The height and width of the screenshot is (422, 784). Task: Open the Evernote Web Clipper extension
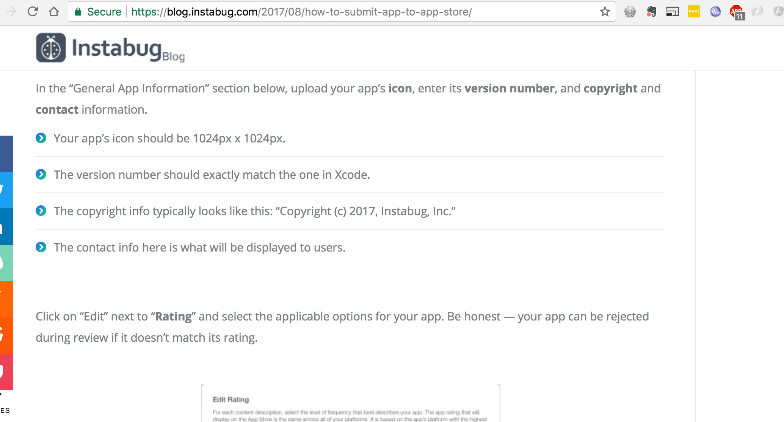[651, 12]
